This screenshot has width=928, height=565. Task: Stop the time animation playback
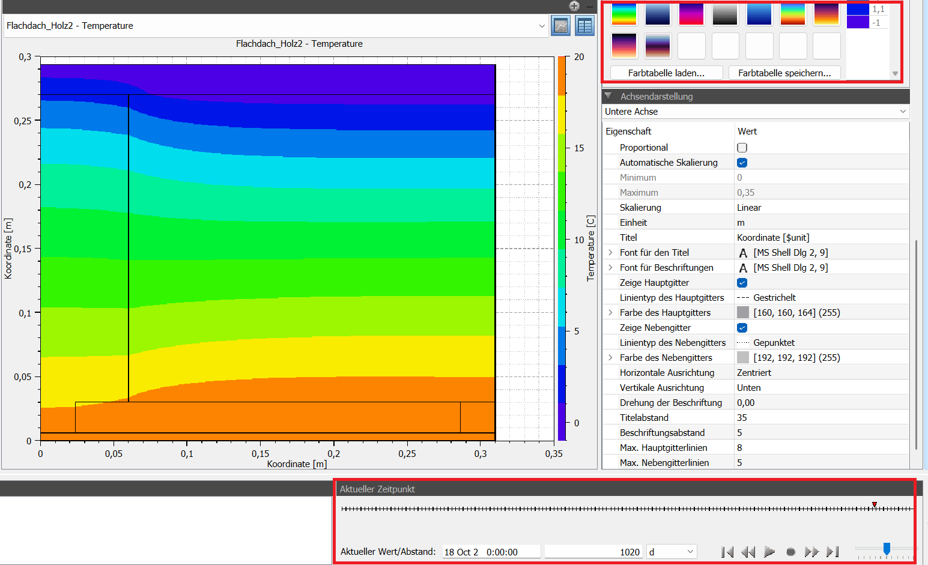tap(790, 552)
